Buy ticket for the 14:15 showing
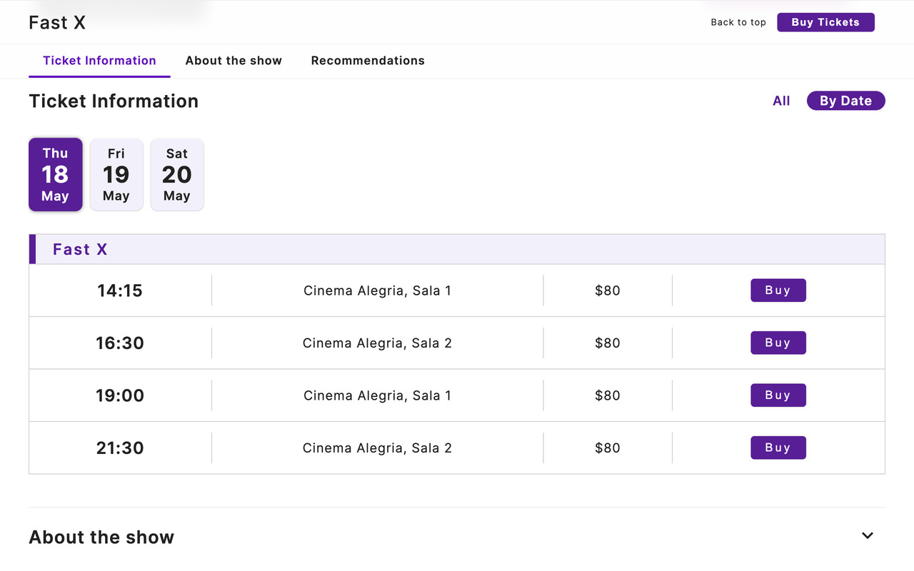Screen dimensions: 914x571 tap(778, 290)
